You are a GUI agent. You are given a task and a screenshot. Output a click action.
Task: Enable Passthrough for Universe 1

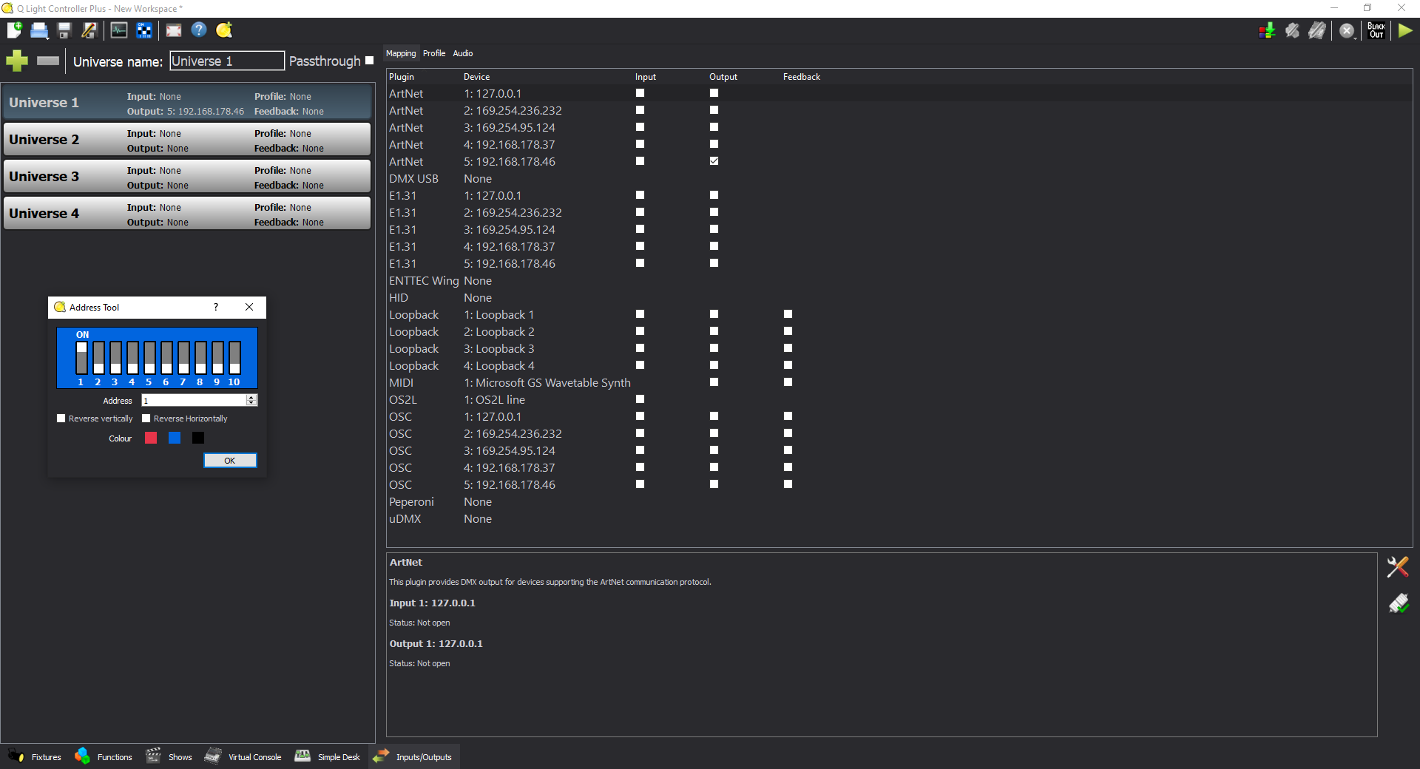tap(369, 61)
